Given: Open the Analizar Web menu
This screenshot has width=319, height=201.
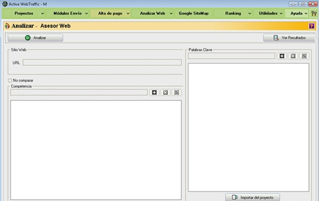Looking at the screenshot, I should pos(153,14).
